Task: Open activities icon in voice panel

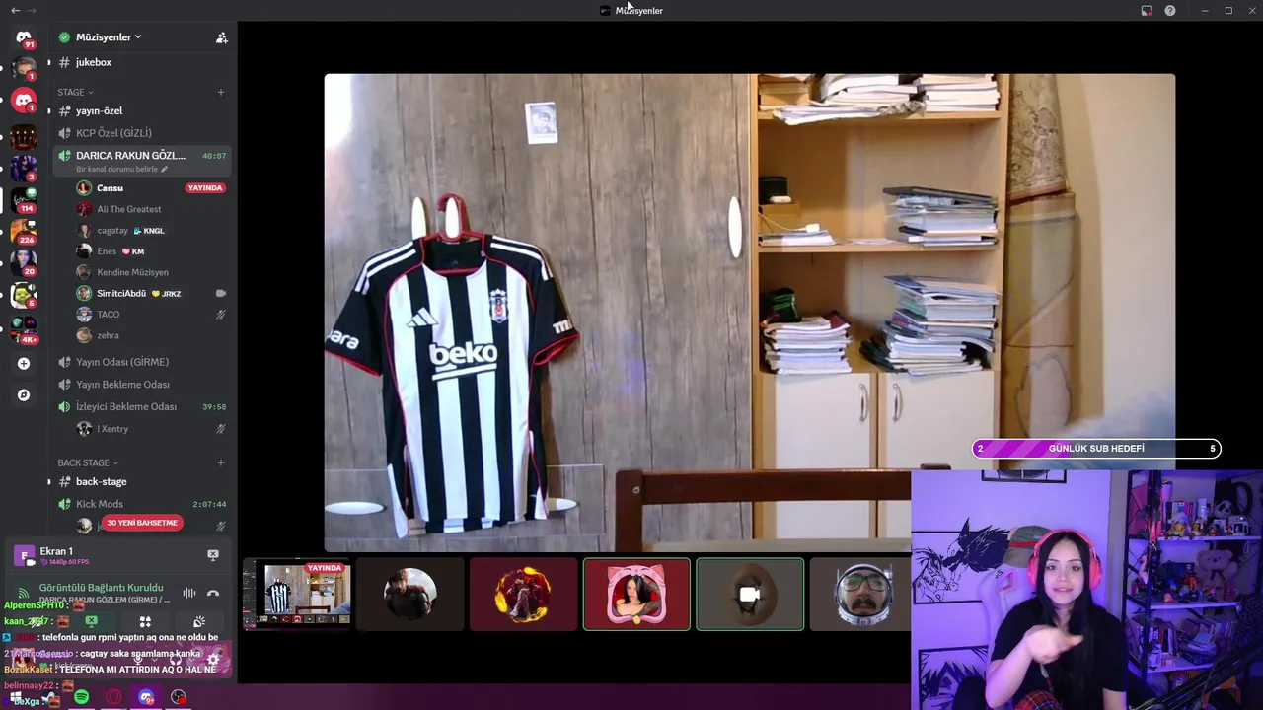Action: coord(145,621)
